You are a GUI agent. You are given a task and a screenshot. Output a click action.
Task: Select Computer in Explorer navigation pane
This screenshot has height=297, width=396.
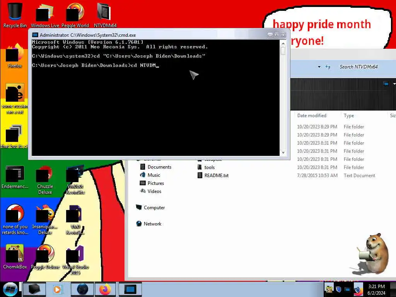click(x=150, y=207)
